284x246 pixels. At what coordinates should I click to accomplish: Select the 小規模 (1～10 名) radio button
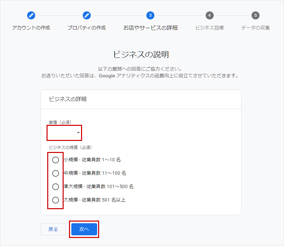pyautogui.click(x=56, y=160)
